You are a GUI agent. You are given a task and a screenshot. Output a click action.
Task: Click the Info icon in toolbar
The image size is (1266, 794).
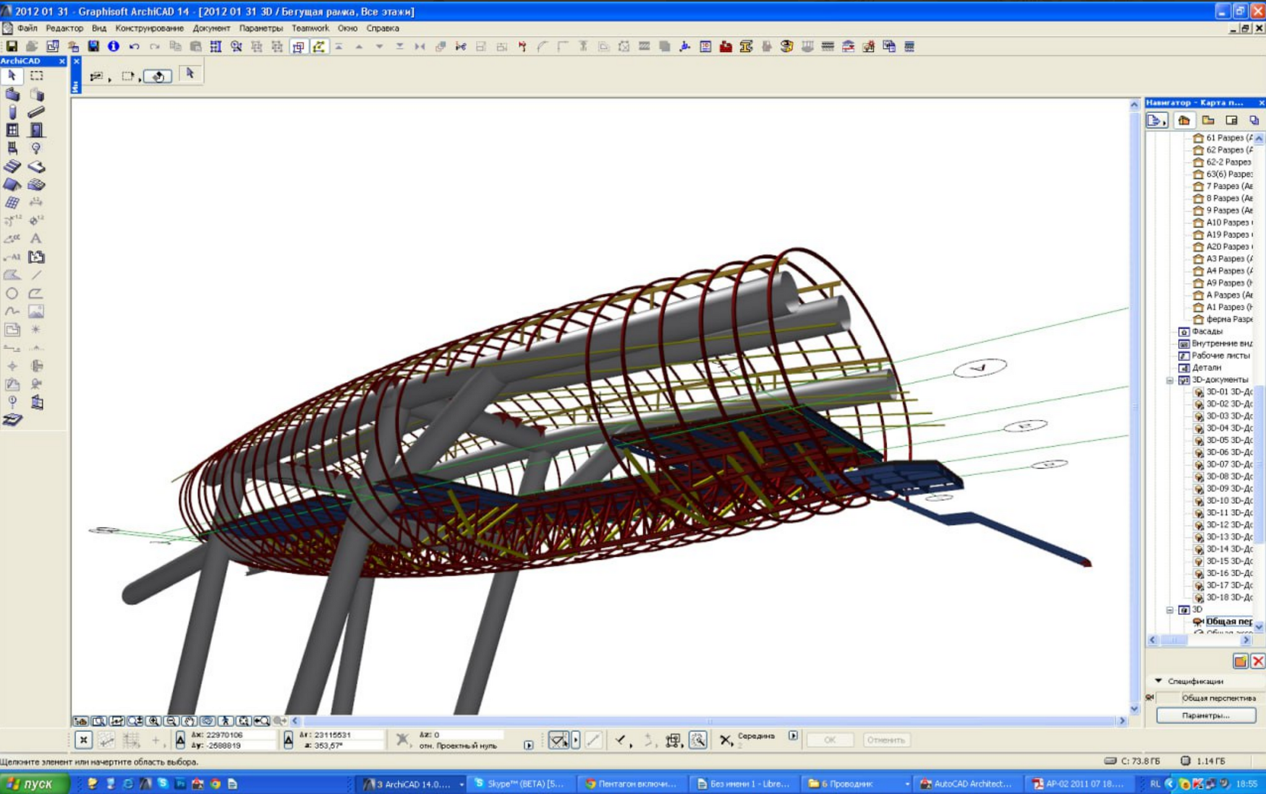point(113,46)
